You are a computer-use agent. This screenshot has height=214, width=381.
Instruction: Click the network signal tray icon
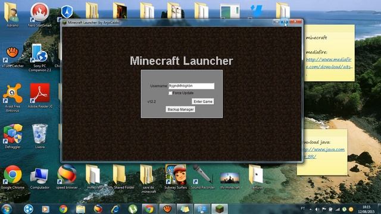point(338,209)
